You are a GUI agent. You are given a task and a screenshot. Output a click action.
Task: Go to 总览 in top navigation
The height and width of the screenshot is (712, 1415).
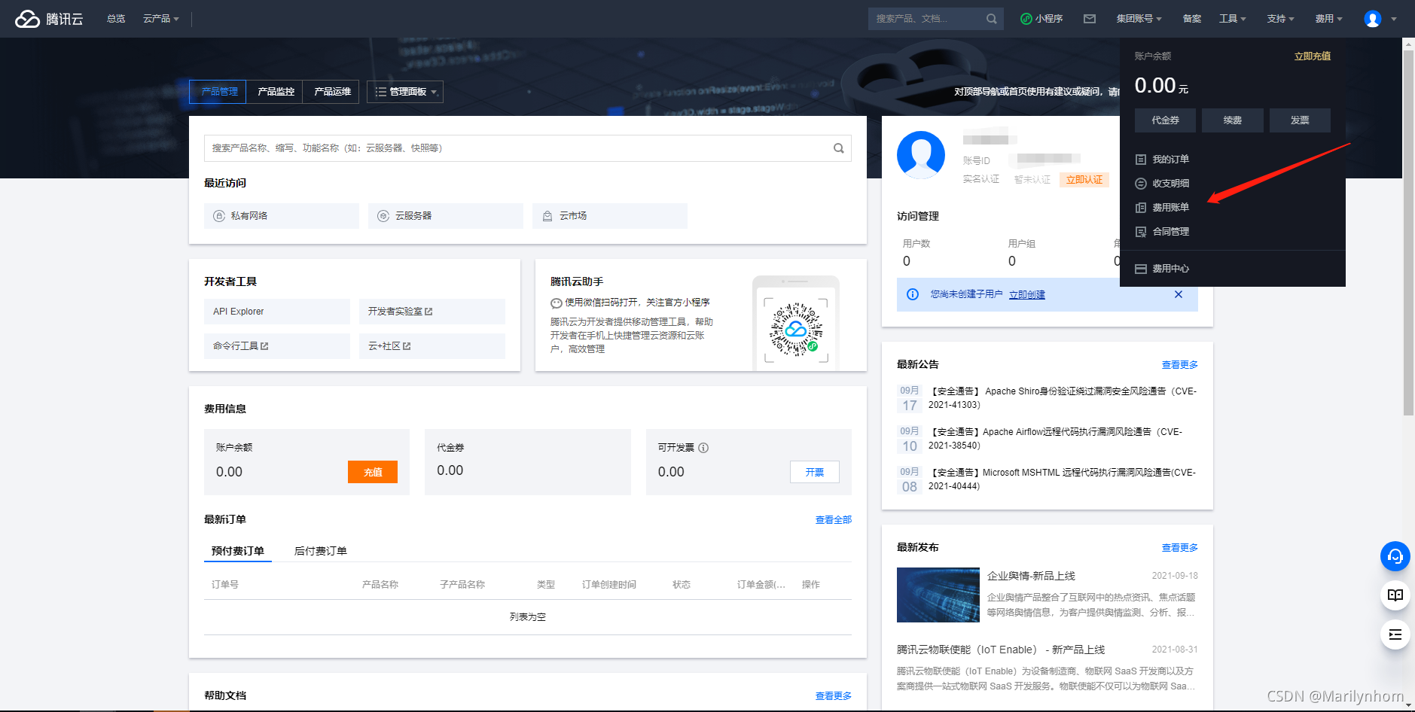[x=116, y=19]
